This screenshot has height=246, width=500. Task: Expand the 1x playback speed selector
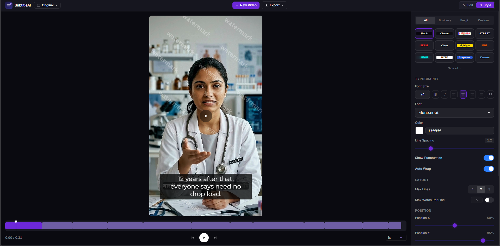(396, 238)
